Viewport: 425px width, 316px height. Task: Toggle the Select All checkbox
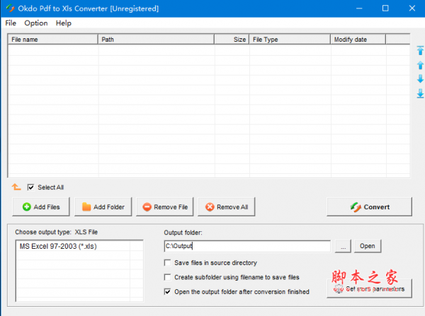(31, 187)
